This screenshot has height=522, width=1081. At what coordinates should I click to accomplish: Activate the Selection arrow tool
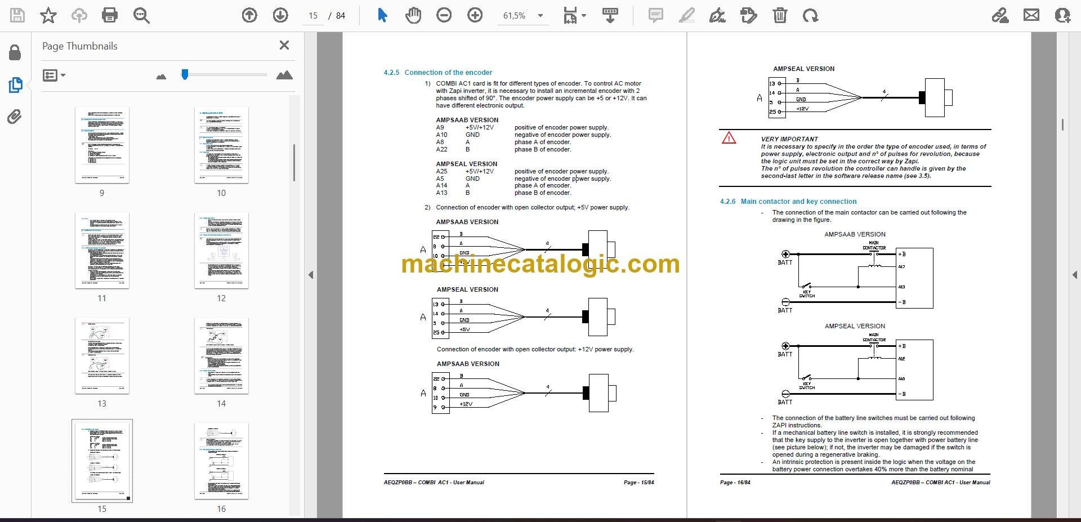coord(382,15)
